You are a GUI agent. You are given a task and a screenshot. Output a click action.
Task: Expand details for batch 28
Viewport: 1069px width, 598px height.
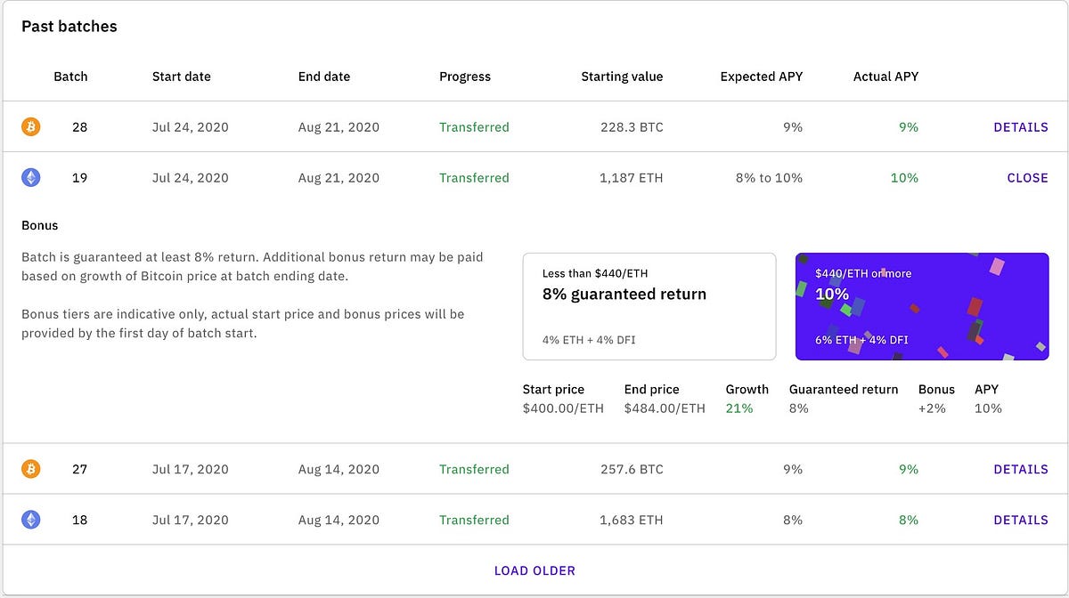1021,126
